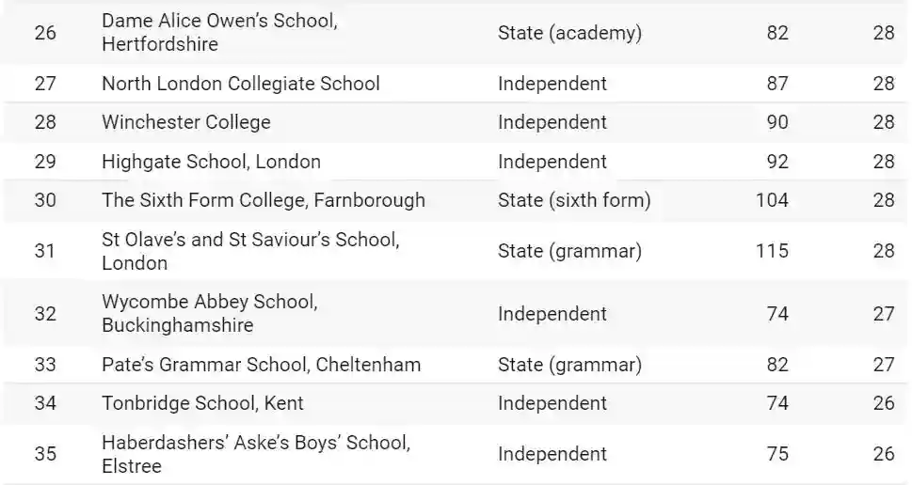
Task: Select rank number 35 in the table
Action: pos(45,454)
